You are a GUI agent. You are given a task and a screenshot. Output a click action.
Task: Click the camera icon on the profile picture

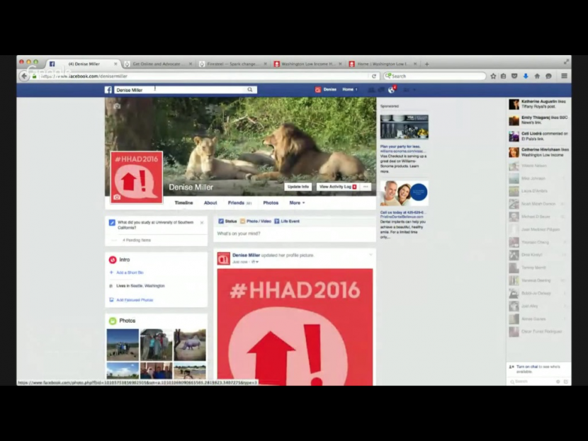(117, 197)
